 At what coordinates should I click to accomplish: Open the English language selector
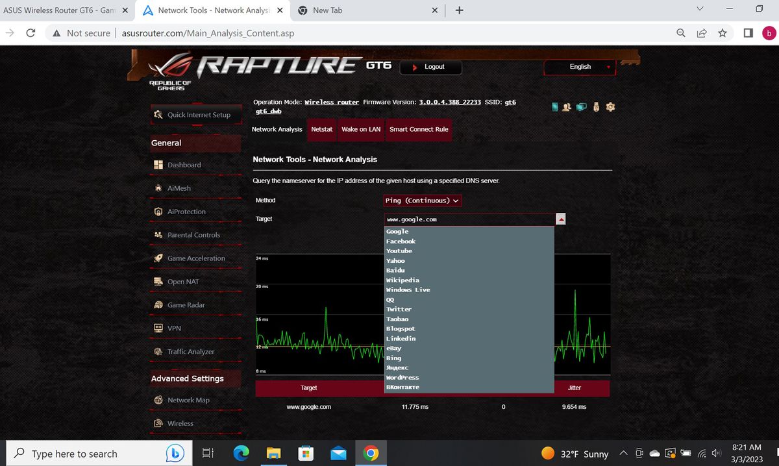[579, 67]
